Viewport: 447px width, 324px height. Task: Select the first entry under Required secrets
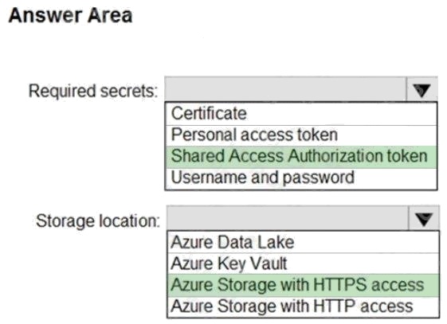point(301,114)
